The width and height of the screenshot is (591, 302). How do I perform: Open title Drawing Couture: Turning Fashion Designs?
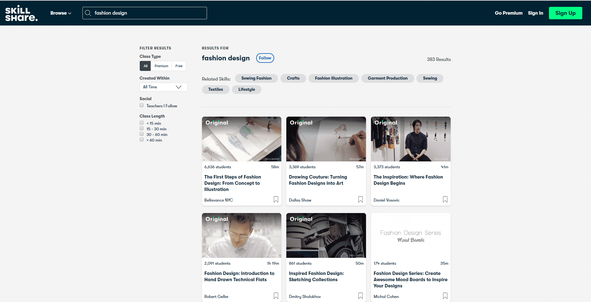pyautogui.click(x=318, y=180)
